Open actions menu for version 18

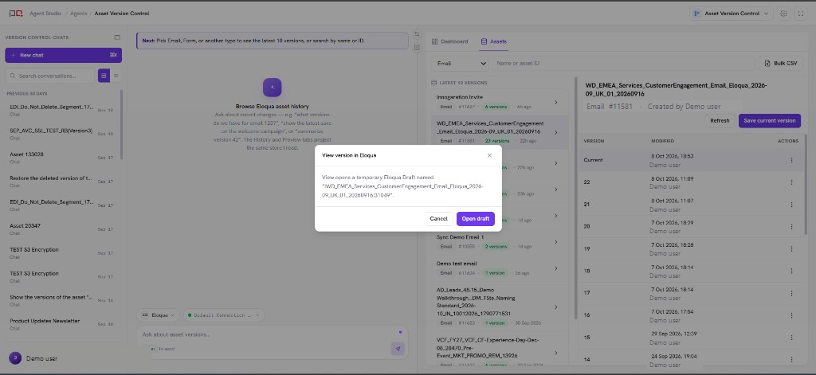pos(791,271)
